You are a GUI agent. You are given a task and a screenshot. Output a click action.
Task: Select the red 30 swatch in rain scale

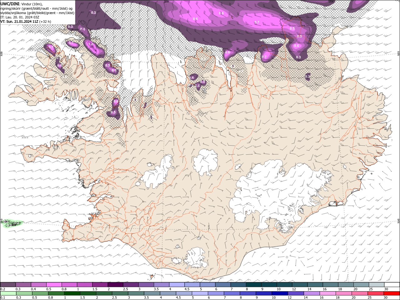[x=392, y=293]
